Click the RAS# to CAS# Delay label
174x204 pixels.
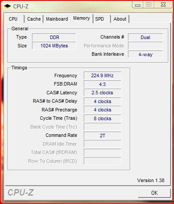tap(55, 101)
